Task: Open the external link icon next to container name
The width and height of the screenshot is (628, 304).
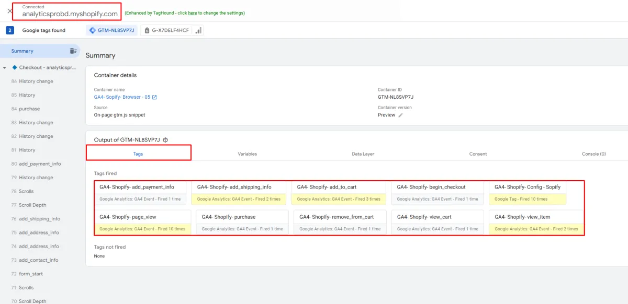Action: pyautogui.click(x=154, y=97)
